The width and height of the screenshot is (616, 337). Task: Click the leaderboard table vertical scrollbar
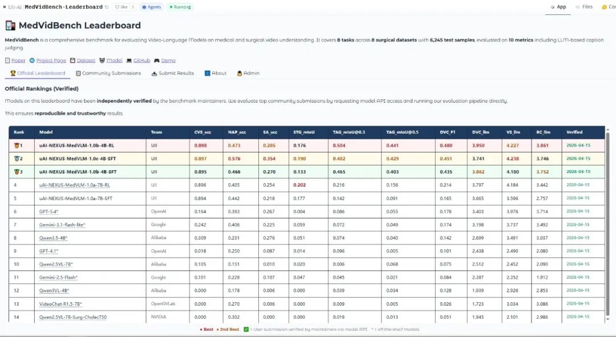(608, 225)
